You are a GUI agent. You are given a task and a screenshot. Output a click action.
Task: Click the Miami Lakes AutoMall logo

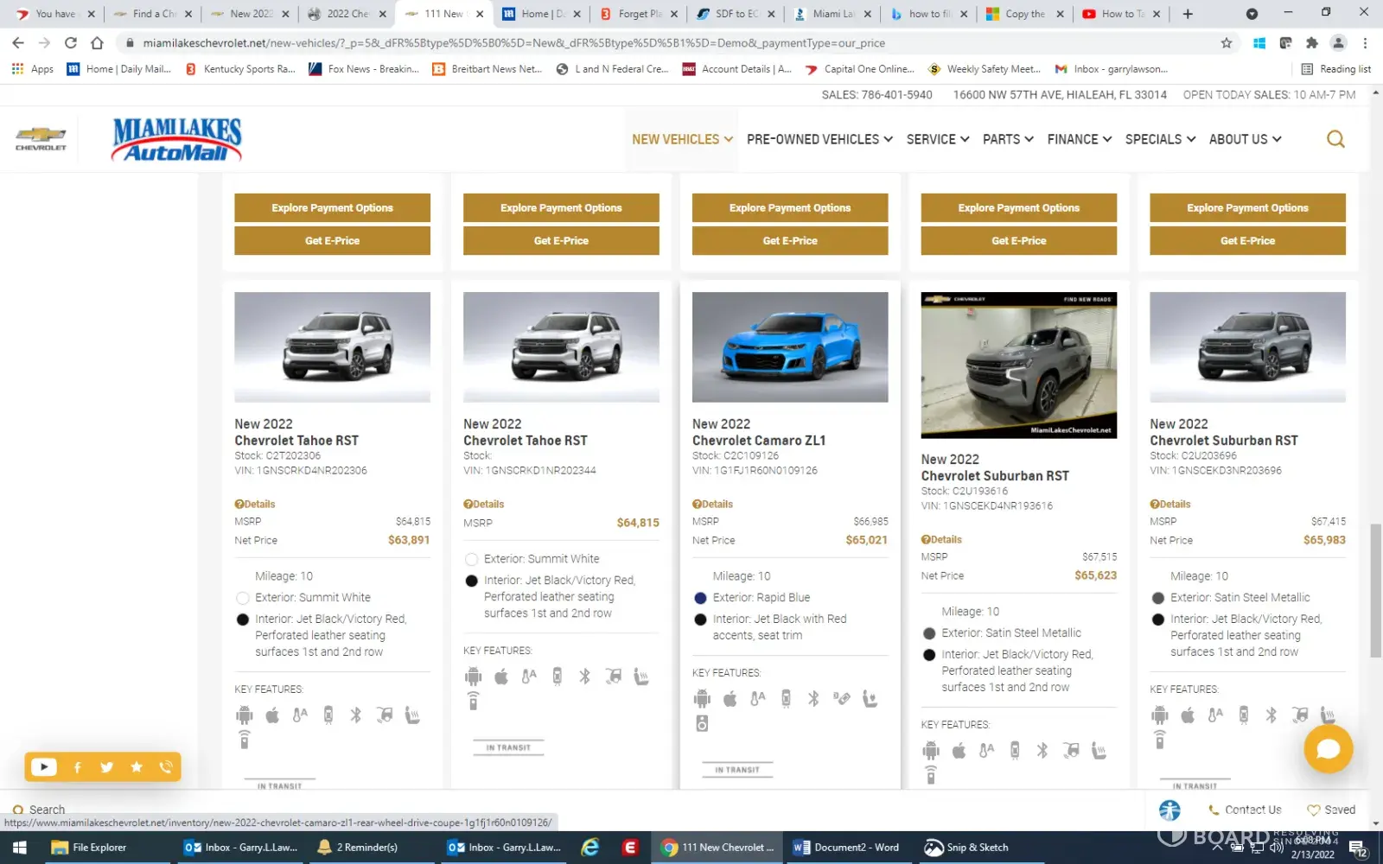tap(176, 140)
